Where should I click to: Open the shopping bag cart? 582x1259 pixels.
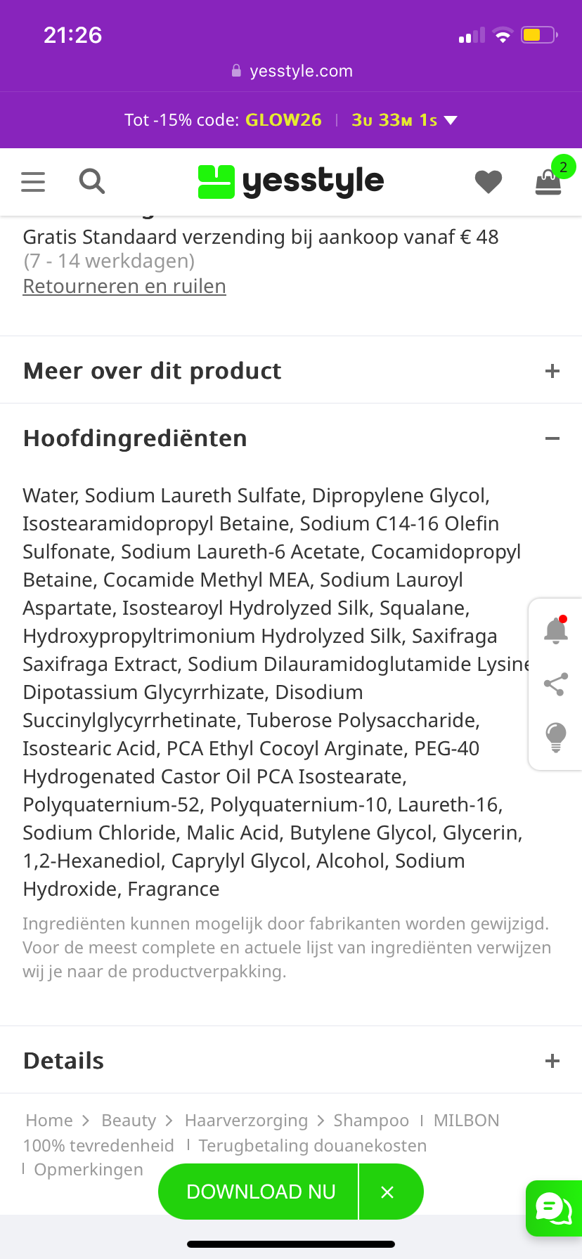(548, 183)
